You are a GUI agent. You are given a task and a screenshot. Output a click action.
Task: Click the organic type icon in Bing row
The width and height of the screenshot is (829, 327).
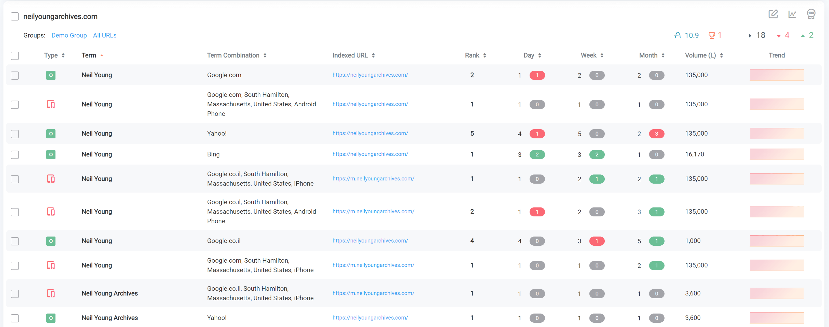tap(51, 155)
